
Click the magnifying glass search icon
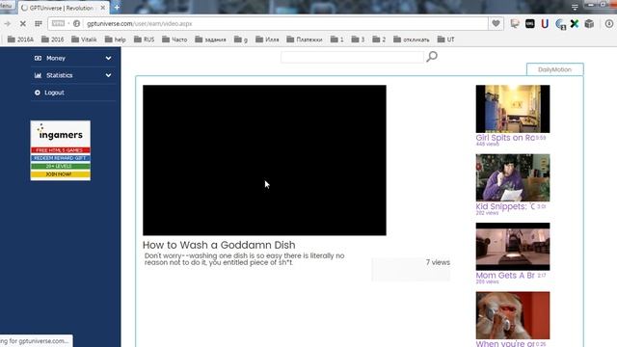[x=432, y=57]
